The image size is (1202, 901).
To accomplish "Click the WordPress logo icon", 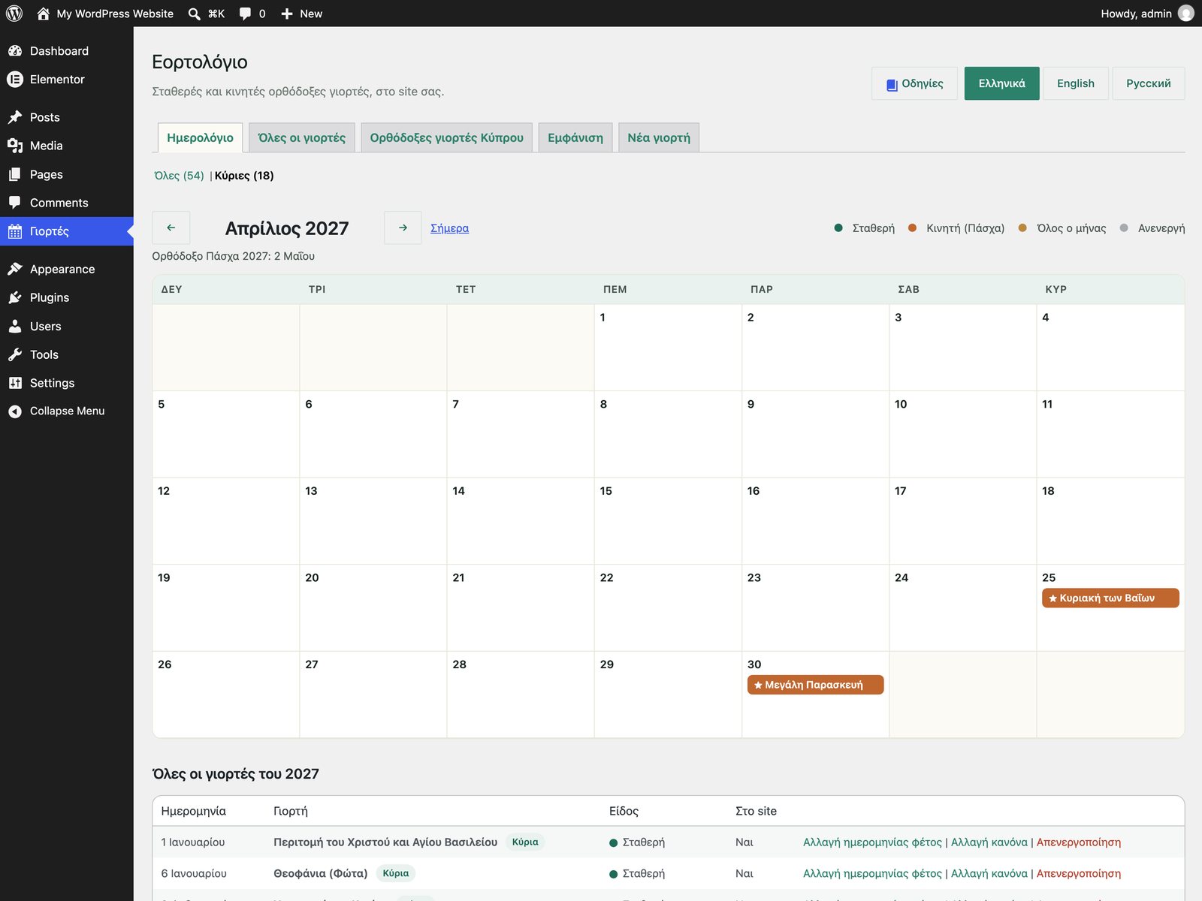I will coord(14,14).
